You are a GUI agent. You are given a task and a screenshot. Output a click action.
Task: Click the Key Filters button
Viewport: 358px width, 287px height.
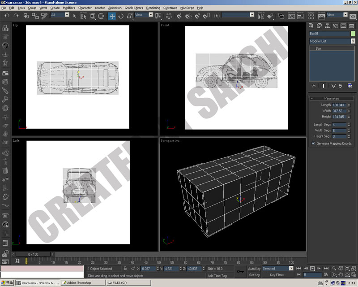[277, 275]
